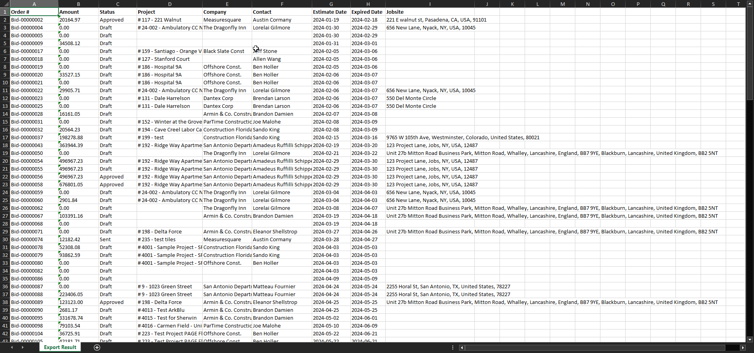This screenshot has height=353, width=754.
Task: Select company cell "Black Slate Const"
Action: point(227,51)
